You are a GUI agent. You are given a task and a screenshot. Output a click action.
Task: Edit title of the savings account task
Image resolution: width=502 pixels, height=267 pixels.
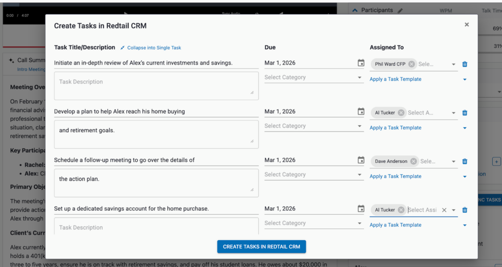(x=156, y=209)
